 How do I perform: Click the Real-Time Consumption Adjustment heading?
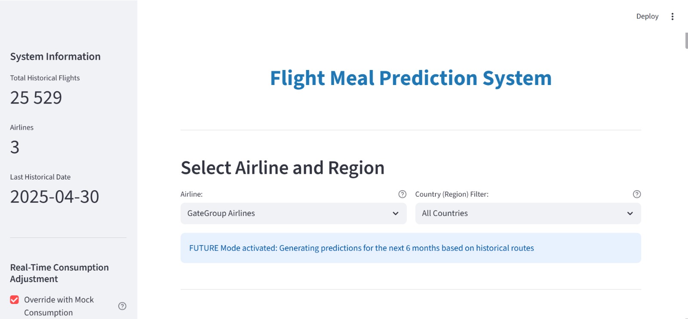click(x=59, y=273)
